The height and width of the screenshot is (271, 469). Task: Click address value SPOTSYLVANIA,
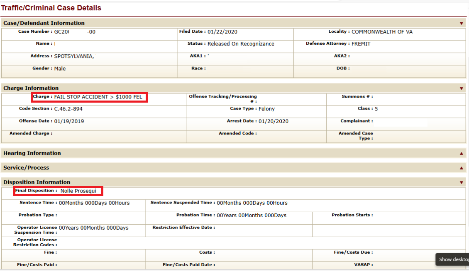74,56
